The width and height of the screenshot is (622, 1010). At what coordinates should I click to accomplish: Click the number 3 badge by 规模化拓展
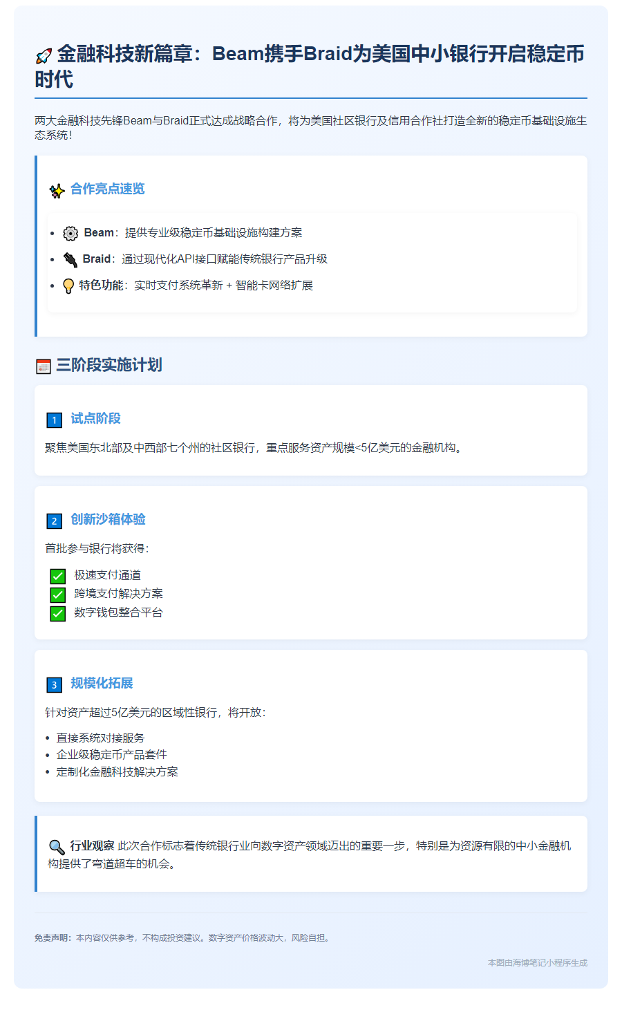click(x=55, y=684)
